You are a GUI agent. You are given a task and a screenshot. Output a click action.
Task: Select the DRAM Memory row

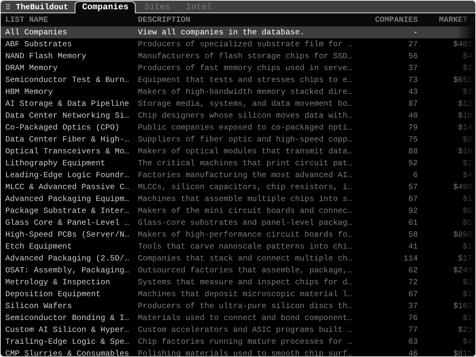click(238, 68)
